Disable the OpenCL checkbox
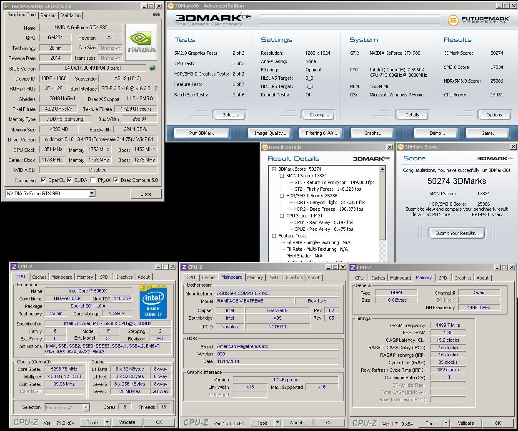This screenshot has height=431, width=518. tap(43, 180)
